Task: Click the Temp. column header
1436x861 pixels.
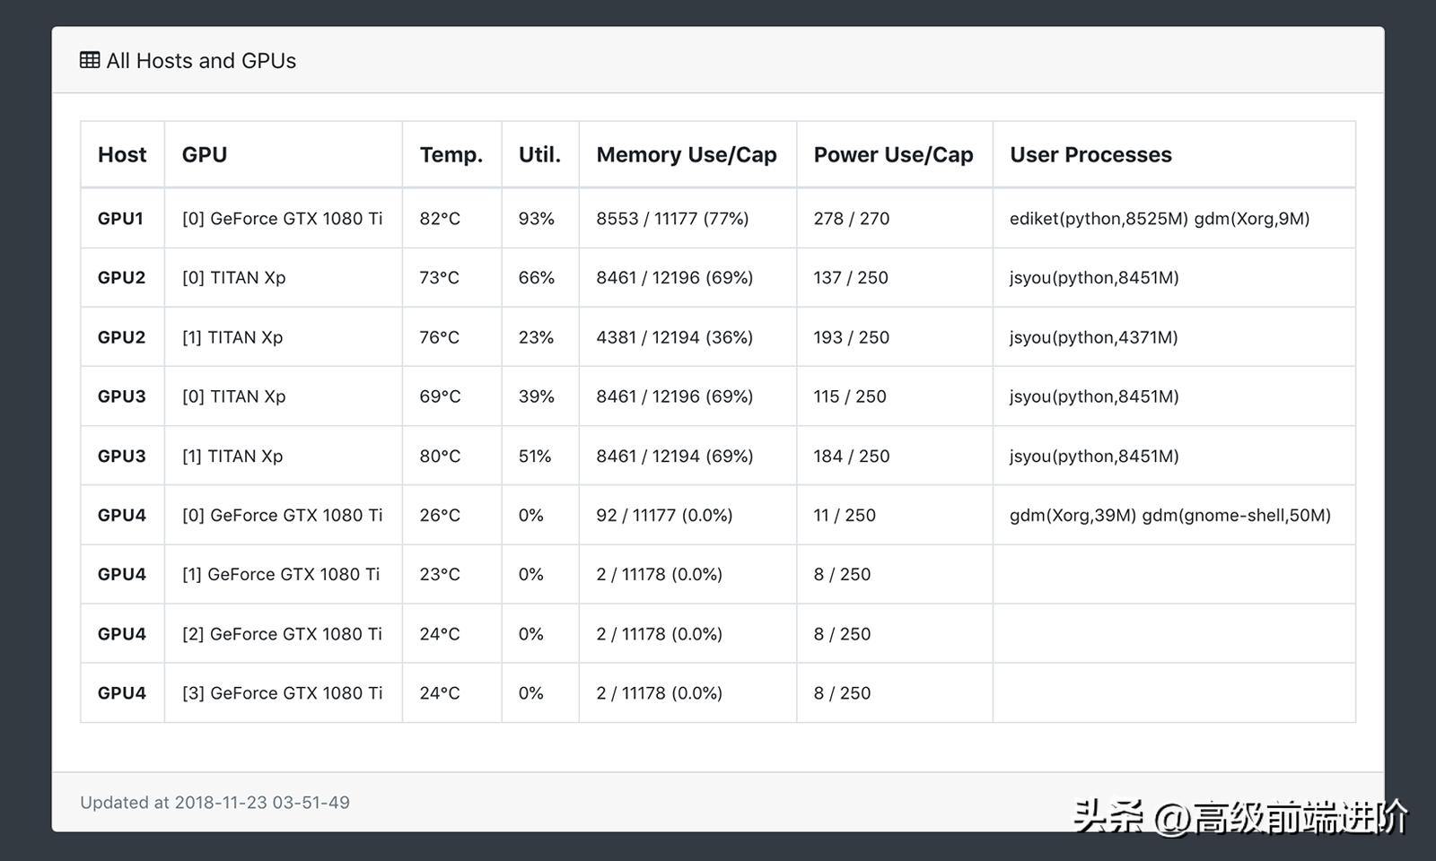Action: click(451, 154)
